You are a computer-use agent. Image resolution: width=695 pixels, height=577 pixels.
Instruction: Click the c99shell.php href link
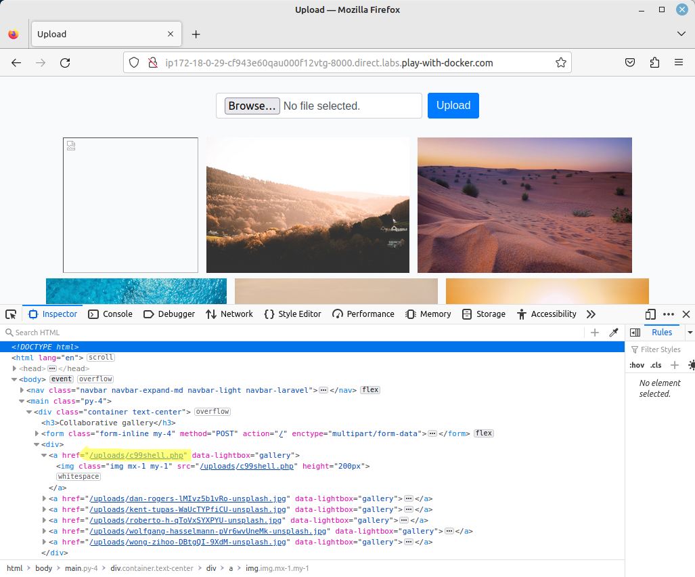point(137,456)
